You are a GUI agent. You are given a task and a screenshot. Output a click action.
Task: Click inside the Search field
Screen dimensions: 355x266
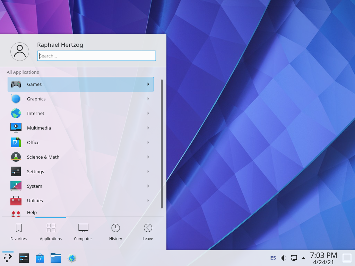pos(96,55)
